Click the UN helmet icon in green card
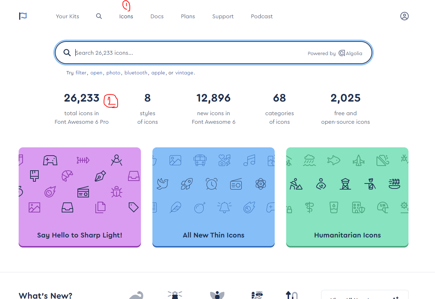The height and width of the screenshot is (299, 435). click(x=383, y=207)
